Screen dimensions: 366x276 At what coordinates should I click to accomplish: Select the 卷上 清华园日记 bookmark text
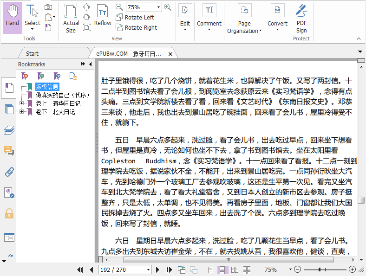58,103
